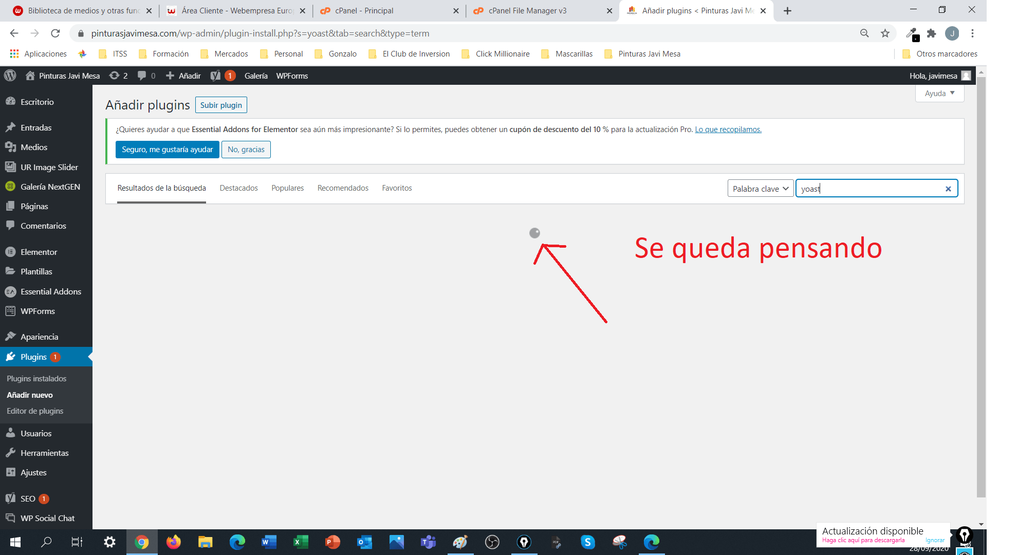This screenshot has height=555, width=1036.
Task: Go back in browser history
Action: click(x=14, y=33)
